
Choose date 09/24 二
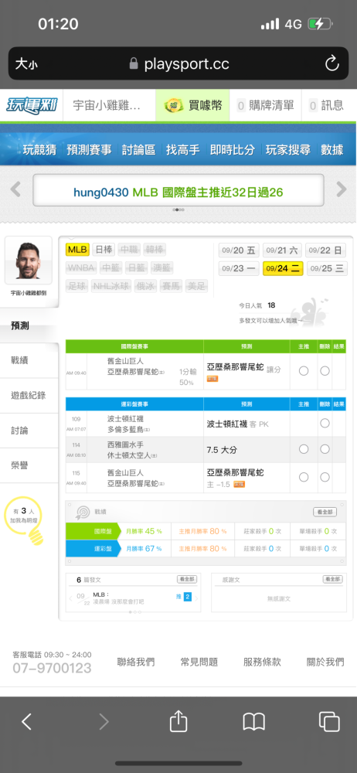(x=283, y=269)
